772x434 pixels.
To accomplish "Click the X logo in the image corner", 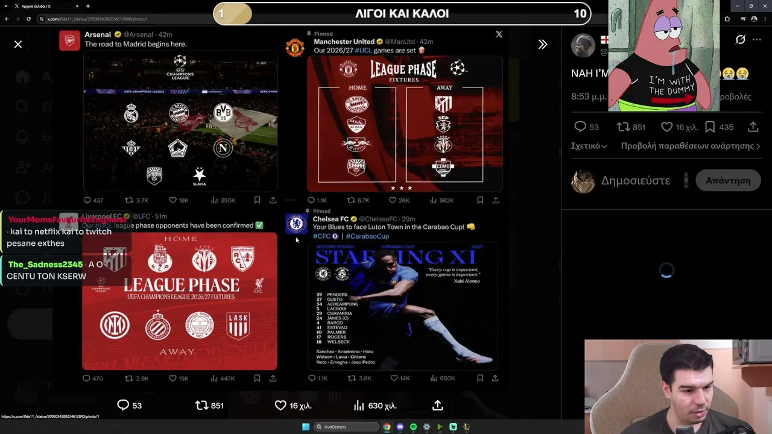I will (499, 34).
